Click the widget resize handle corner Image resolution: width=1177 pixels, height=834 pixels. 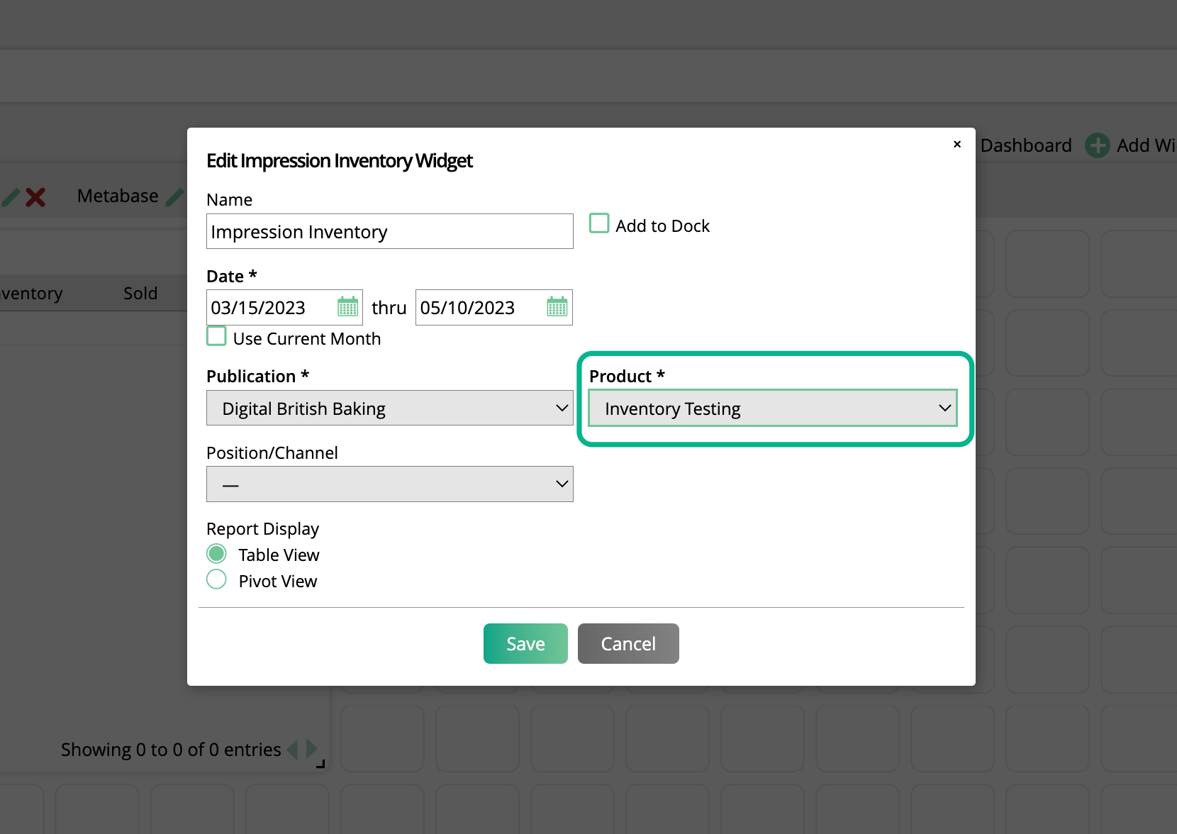coord(320,764)
